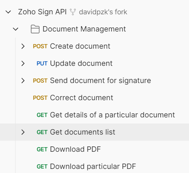189x173 pixels.
Task: Open the Download particular PDF request
Action: click(93, 166)
